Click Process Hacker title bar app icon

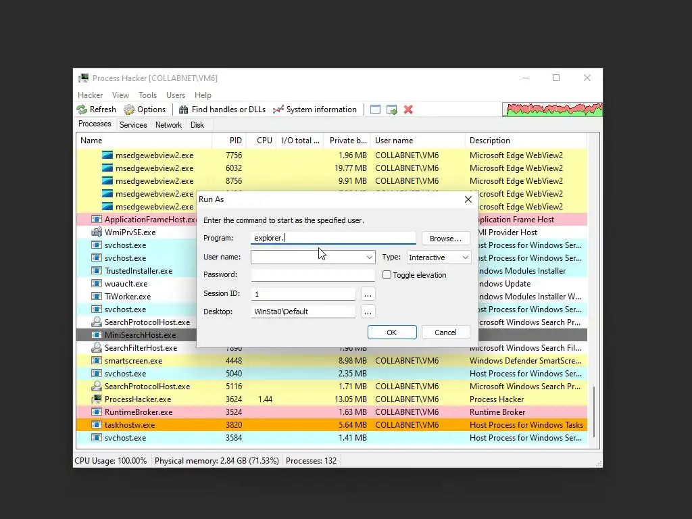tap(84, 78)
